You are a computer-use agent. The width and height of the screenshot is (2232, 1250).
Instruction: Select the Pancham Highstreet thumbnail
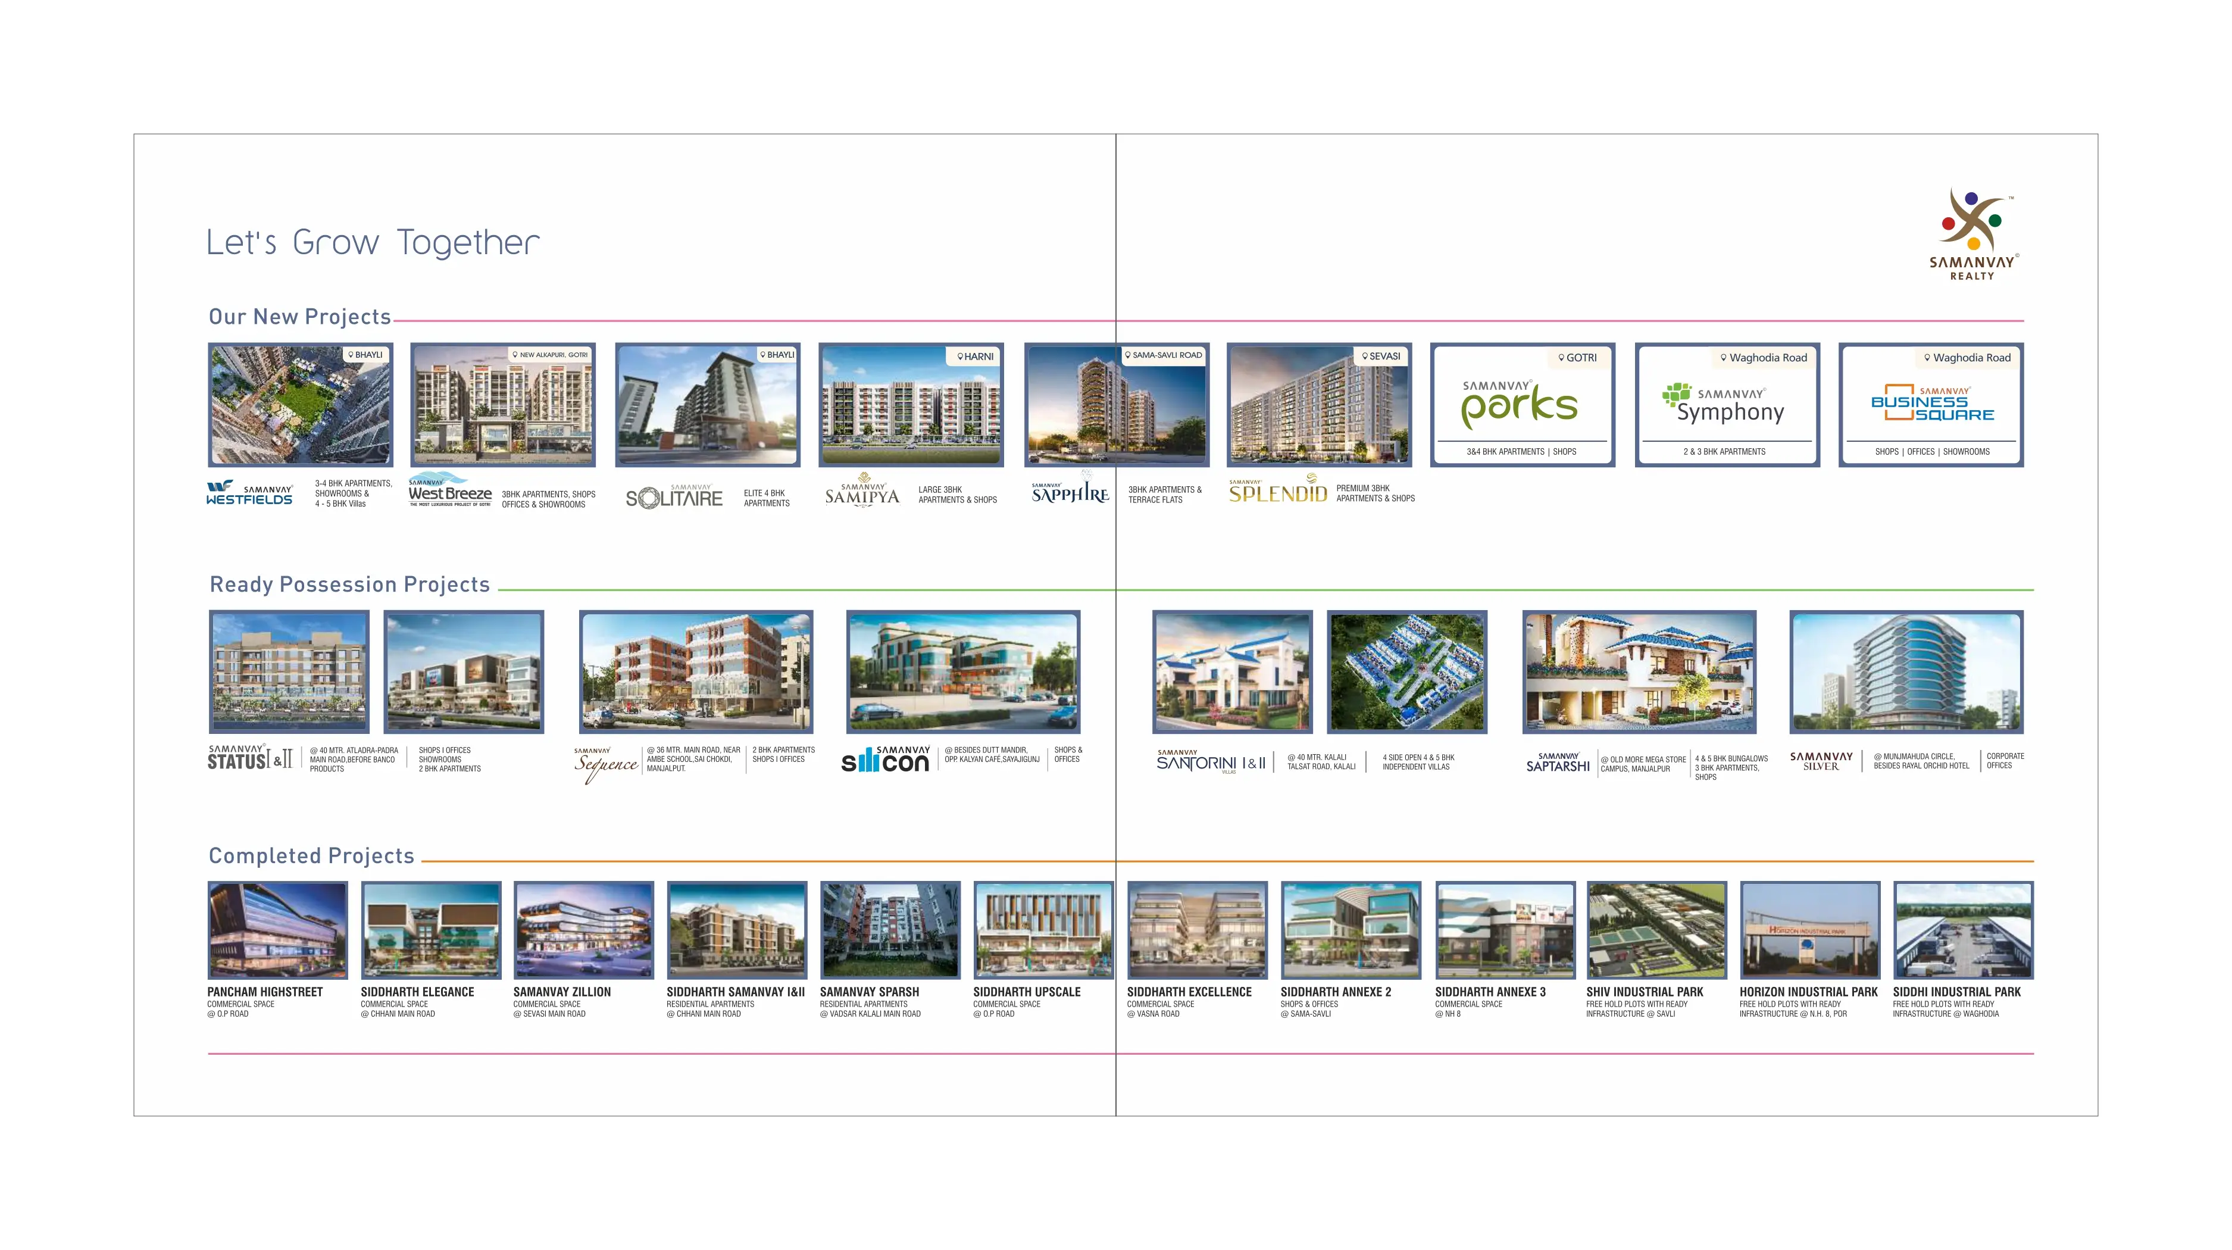pyautogui.click(x=278, y=930)
